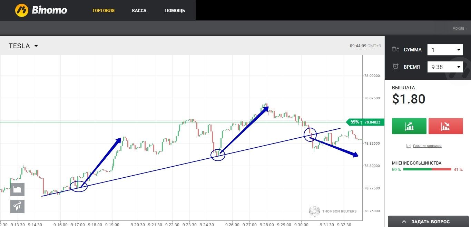Click the ВЫПЛАТА label
Screen dimensions: 471x227
coord(403,88)
